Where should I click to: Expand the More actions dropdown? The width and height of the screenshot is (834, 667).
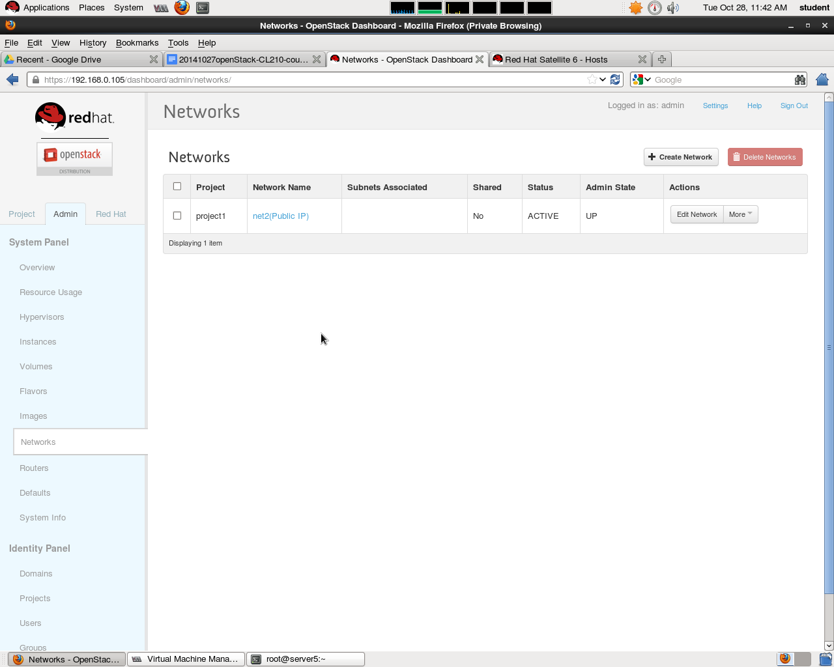741,214
